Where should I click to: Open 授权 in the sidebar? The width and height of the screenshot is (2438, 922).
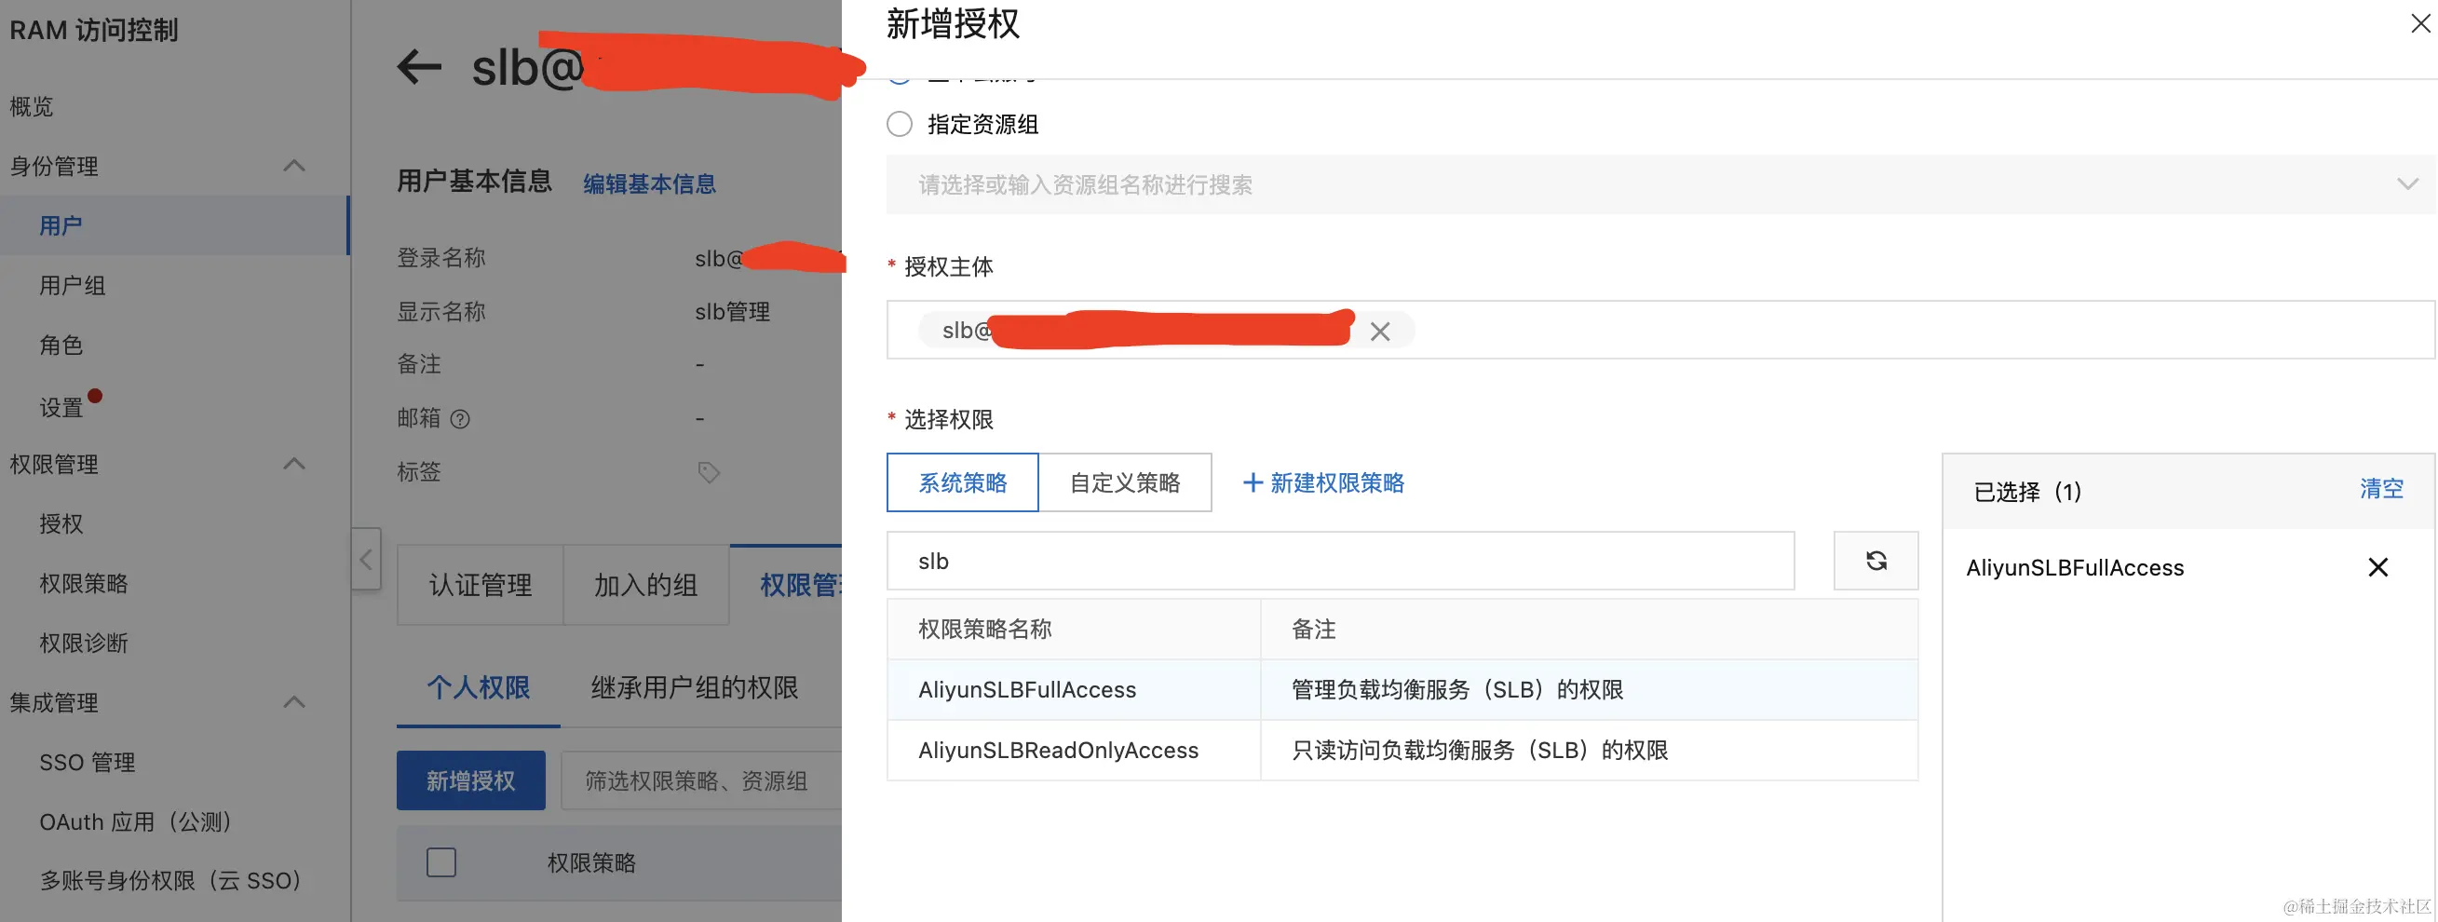pyautogui.click(x=61, y=523)
